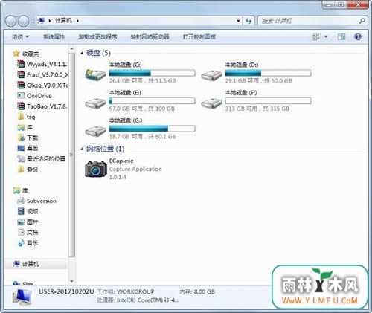The height and width of the screenshot is (313, 372).
Task: Open OneDrive in the favorites list
Action: click(x=34, y=96)
